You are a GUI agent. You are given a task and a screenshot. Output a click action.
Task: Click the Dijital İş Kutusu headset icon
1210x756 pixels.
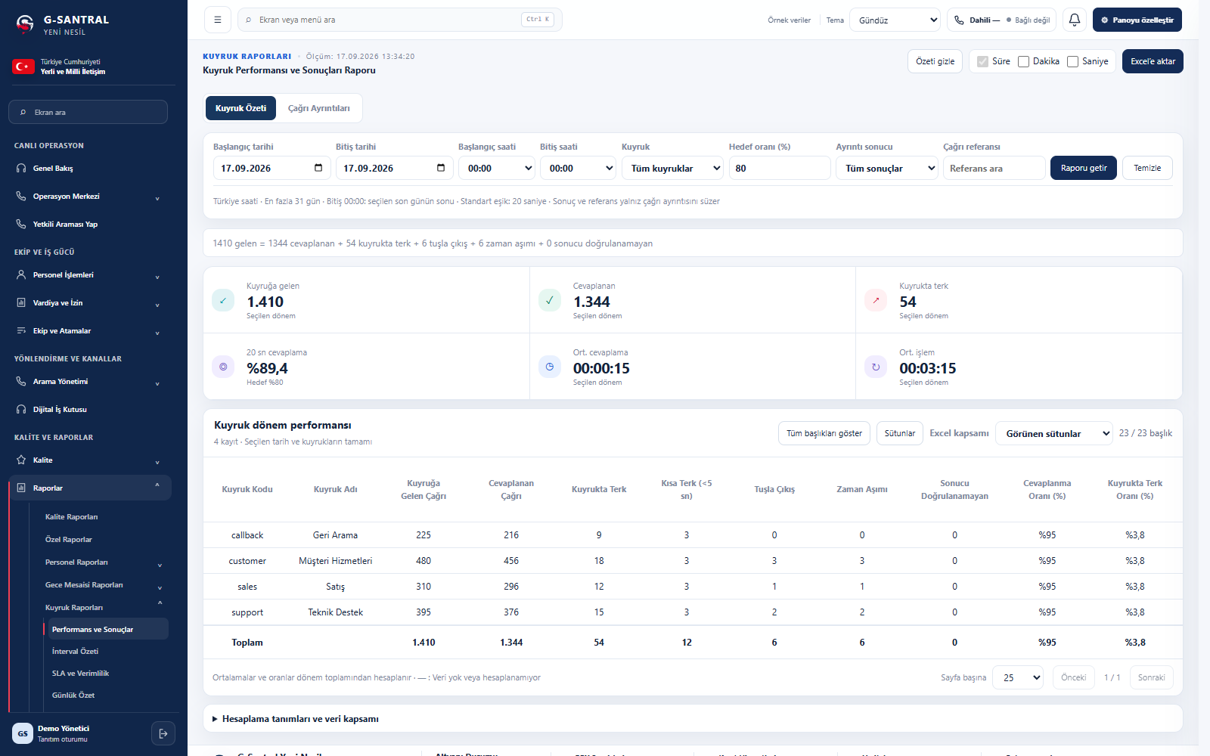click(21, 410)
